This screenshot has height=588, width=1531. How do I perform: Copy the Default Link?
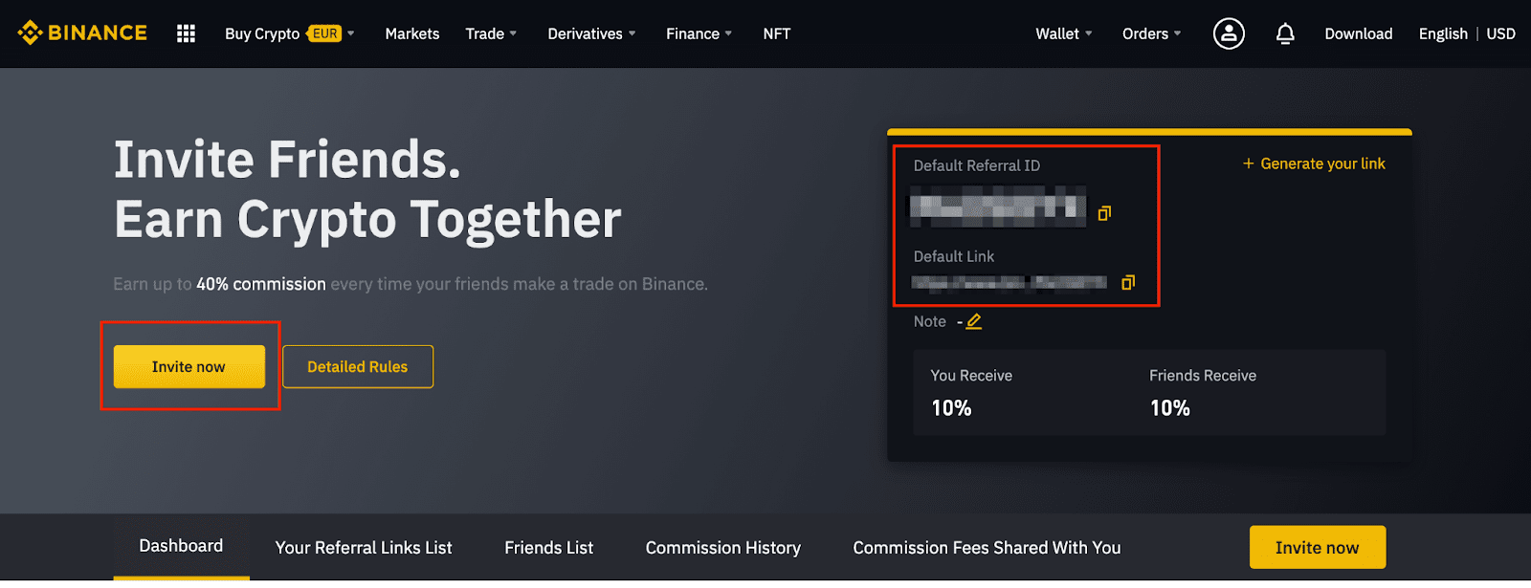click(x=1128, y=282)
